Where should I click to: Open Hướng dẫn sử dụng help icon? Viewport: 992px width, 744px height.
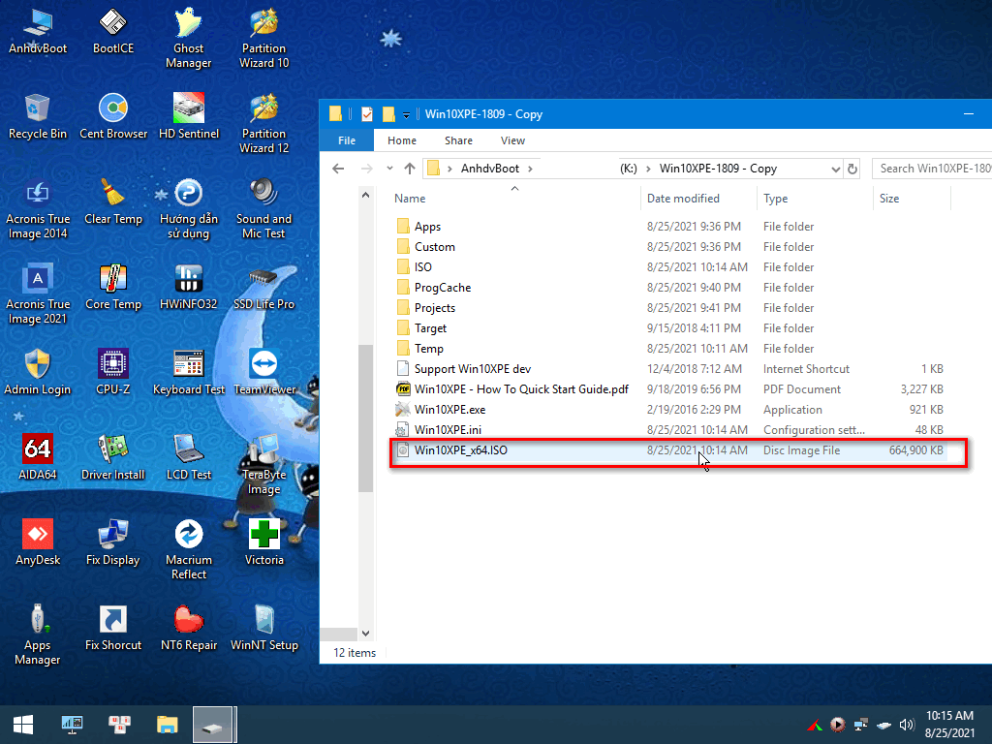point(189,209)
